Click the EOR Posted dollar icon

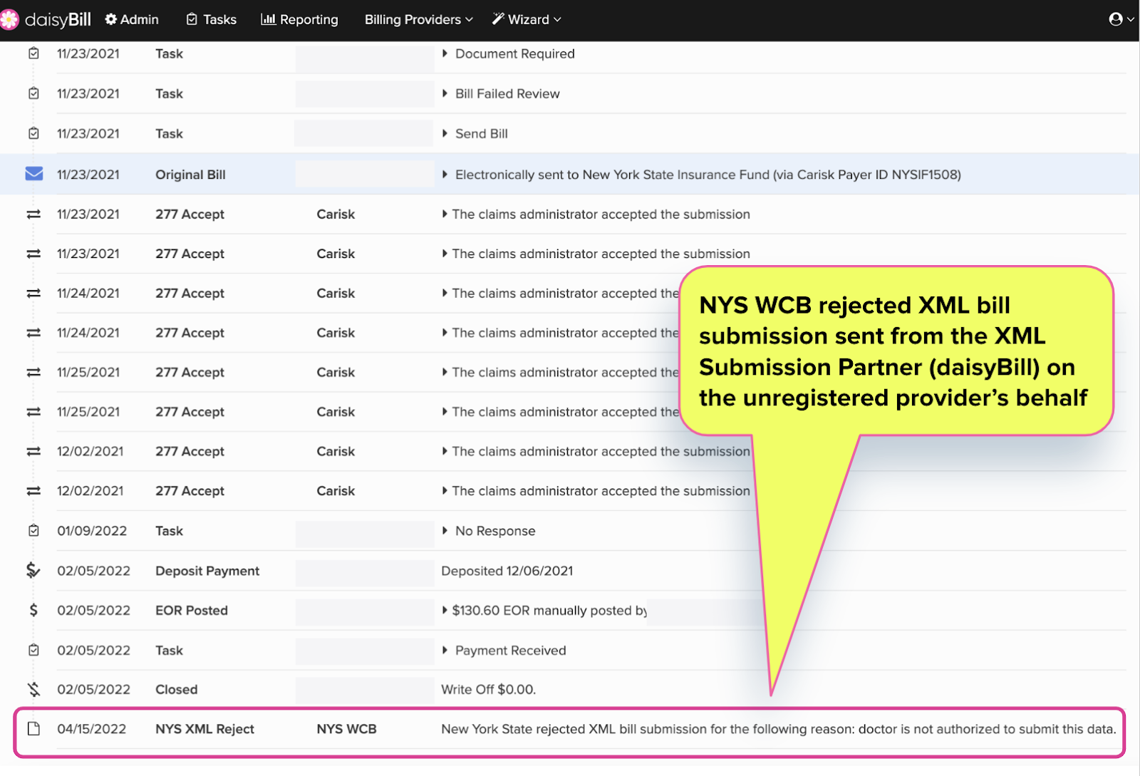[33, 610]
